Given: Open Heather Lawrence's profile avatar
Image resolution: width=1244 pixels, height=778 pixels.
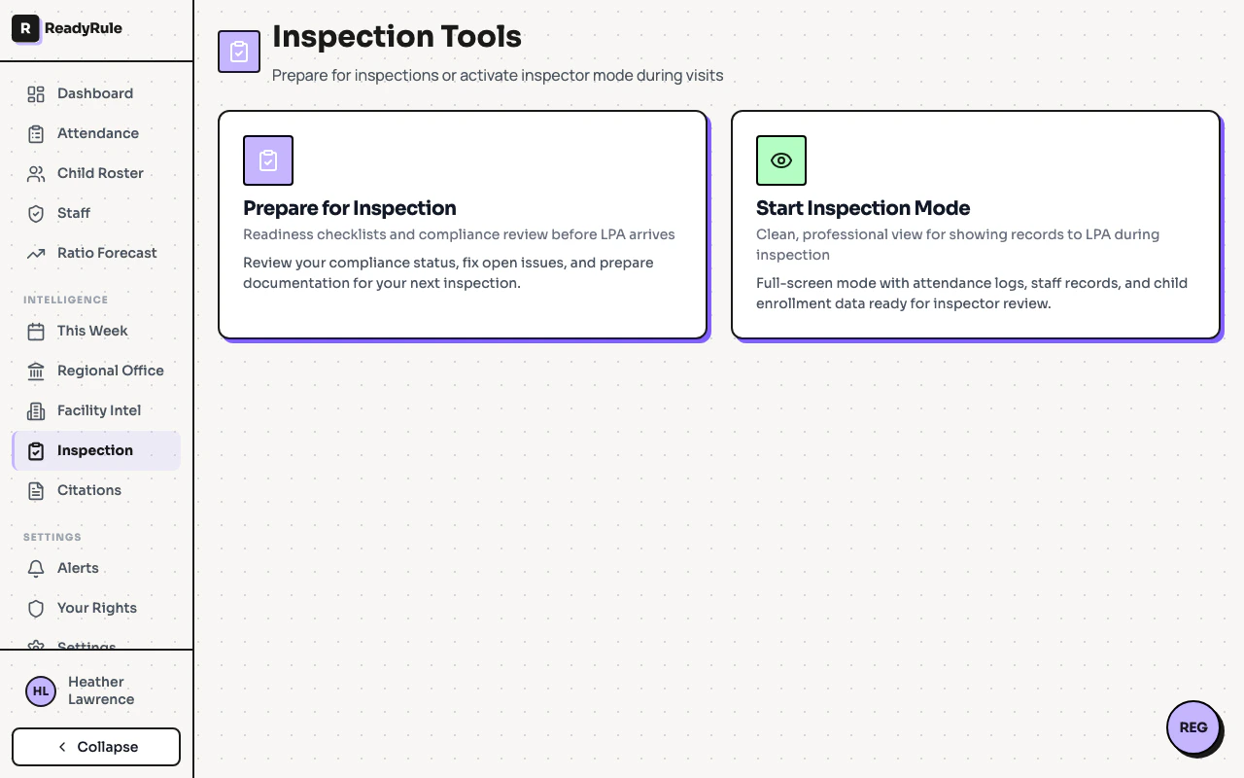Looking at the screenshot, I should [40, 690].
